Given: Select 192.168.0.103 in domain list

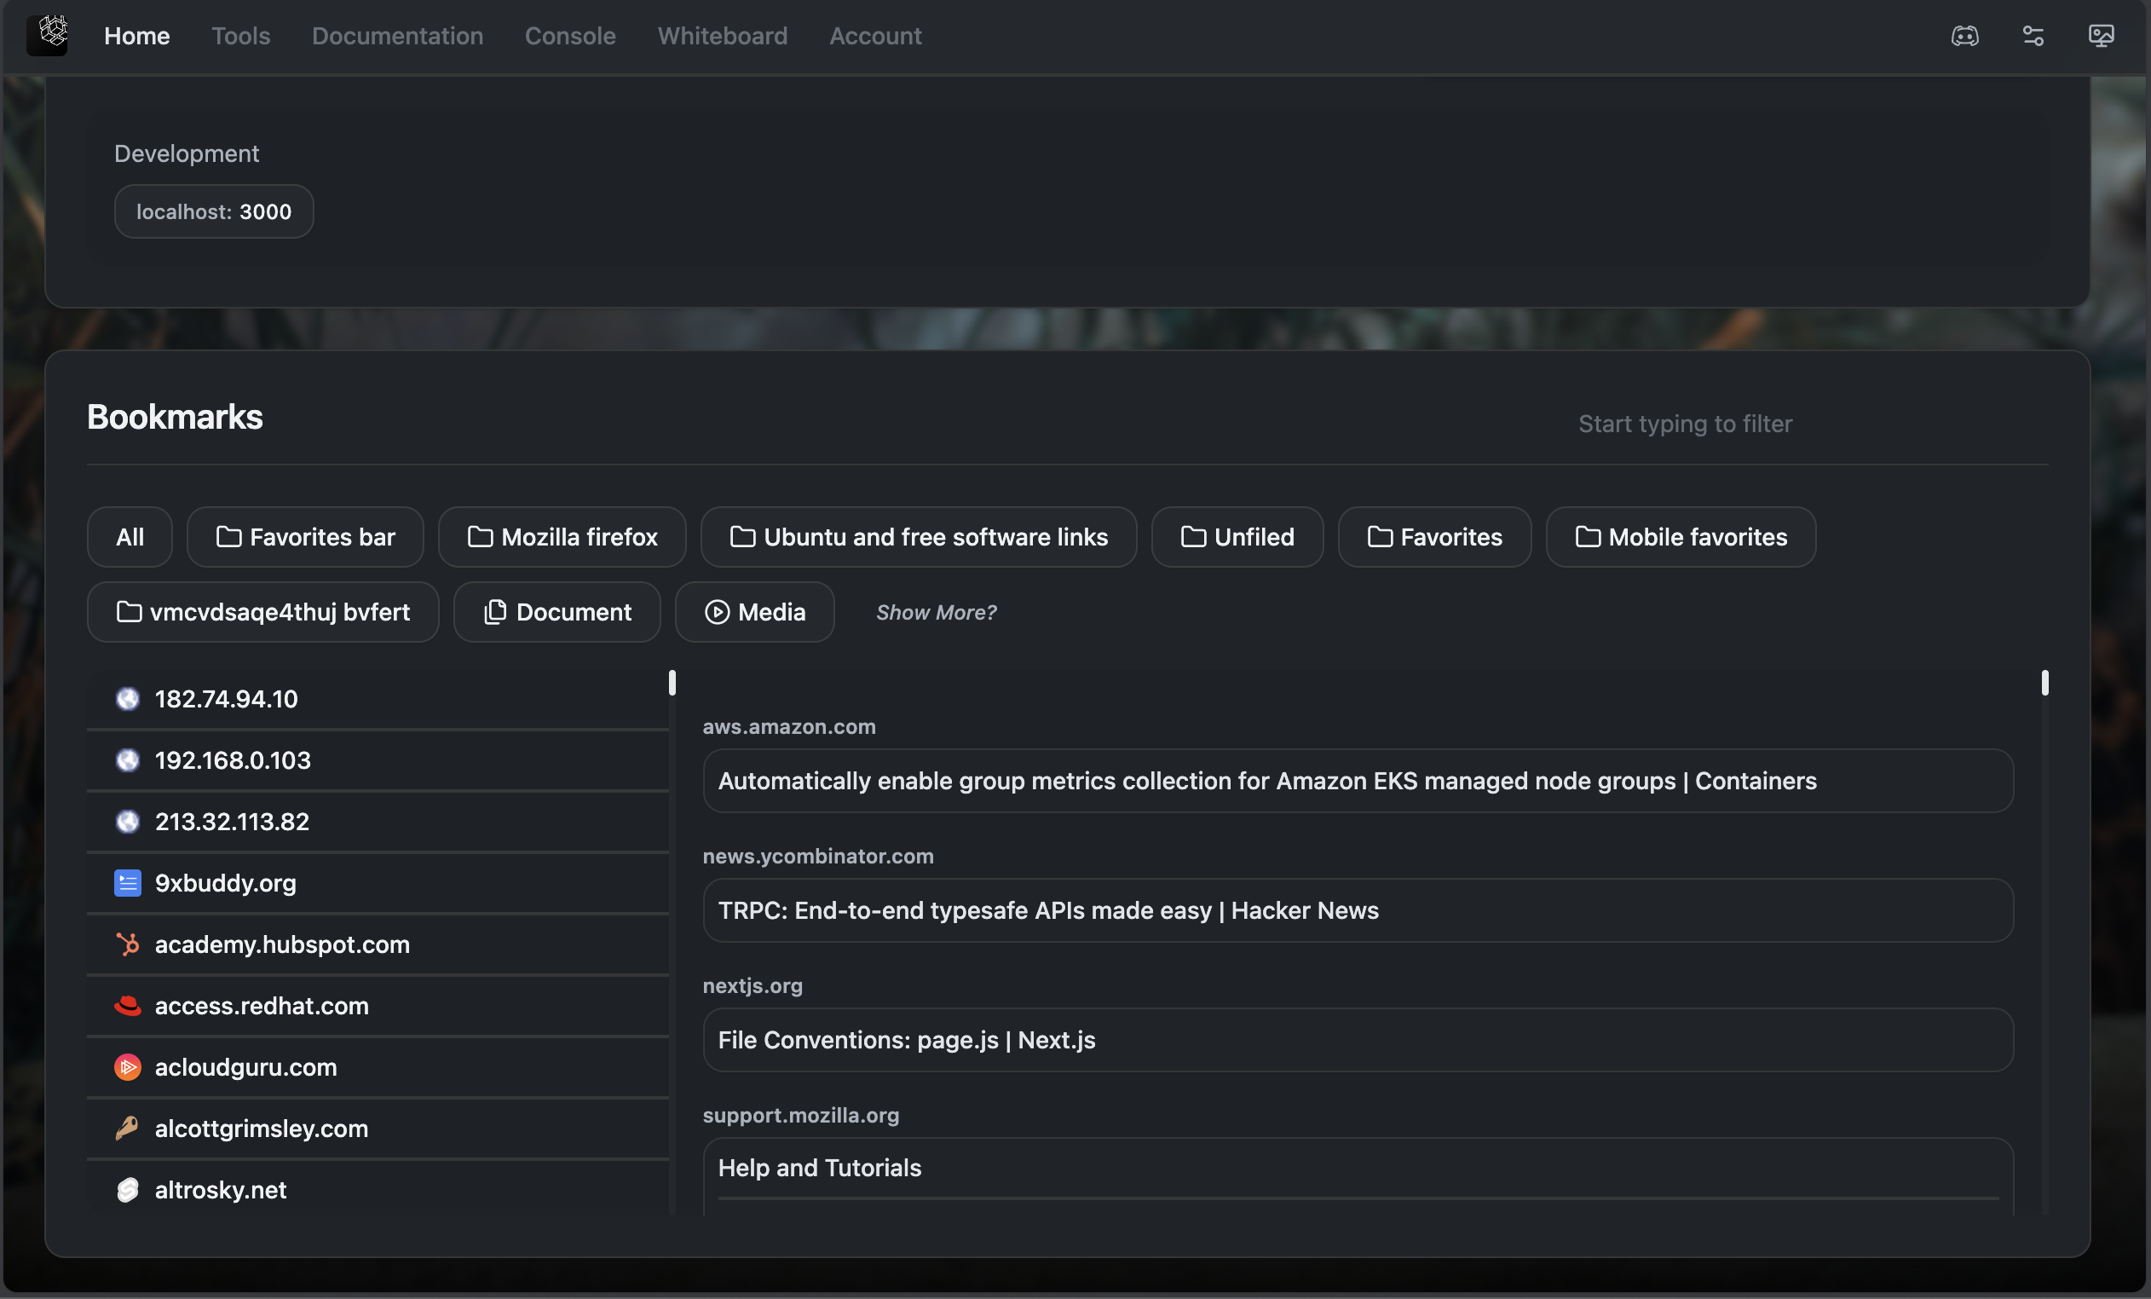Looking at the screenshot, I should (x=378, y=760).
